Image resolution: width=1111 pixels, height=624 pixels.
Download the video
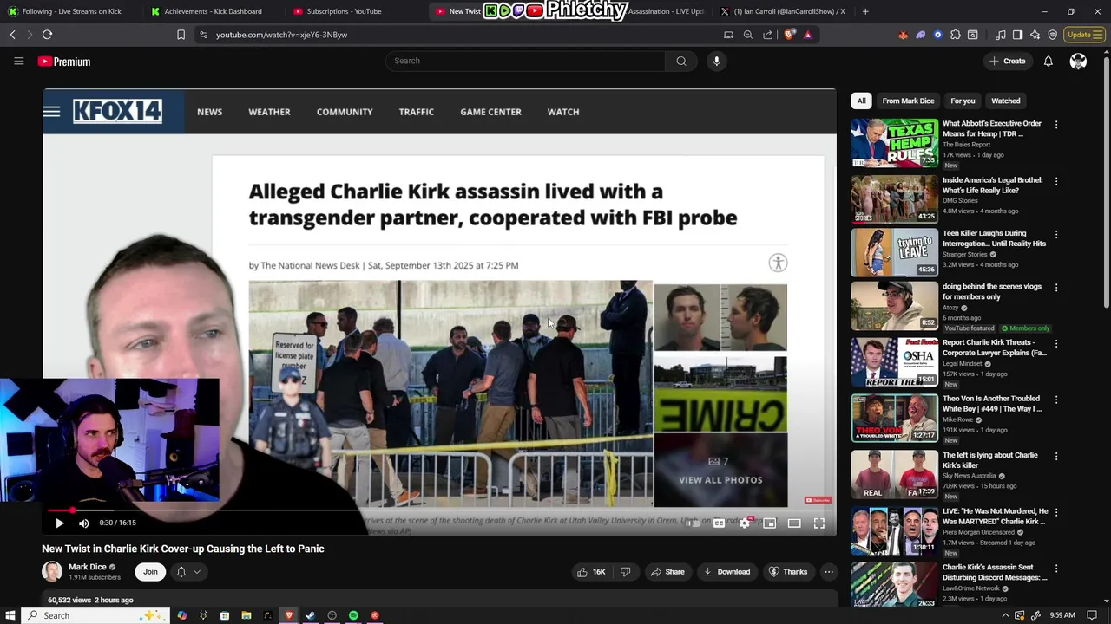pos(726,572)
